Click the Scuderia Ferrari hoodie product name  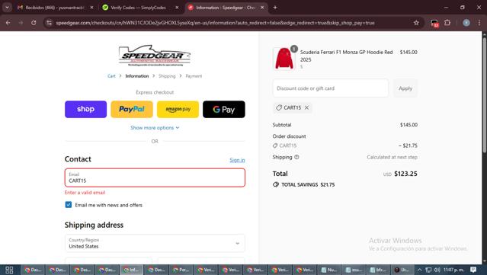pos(346,56)
